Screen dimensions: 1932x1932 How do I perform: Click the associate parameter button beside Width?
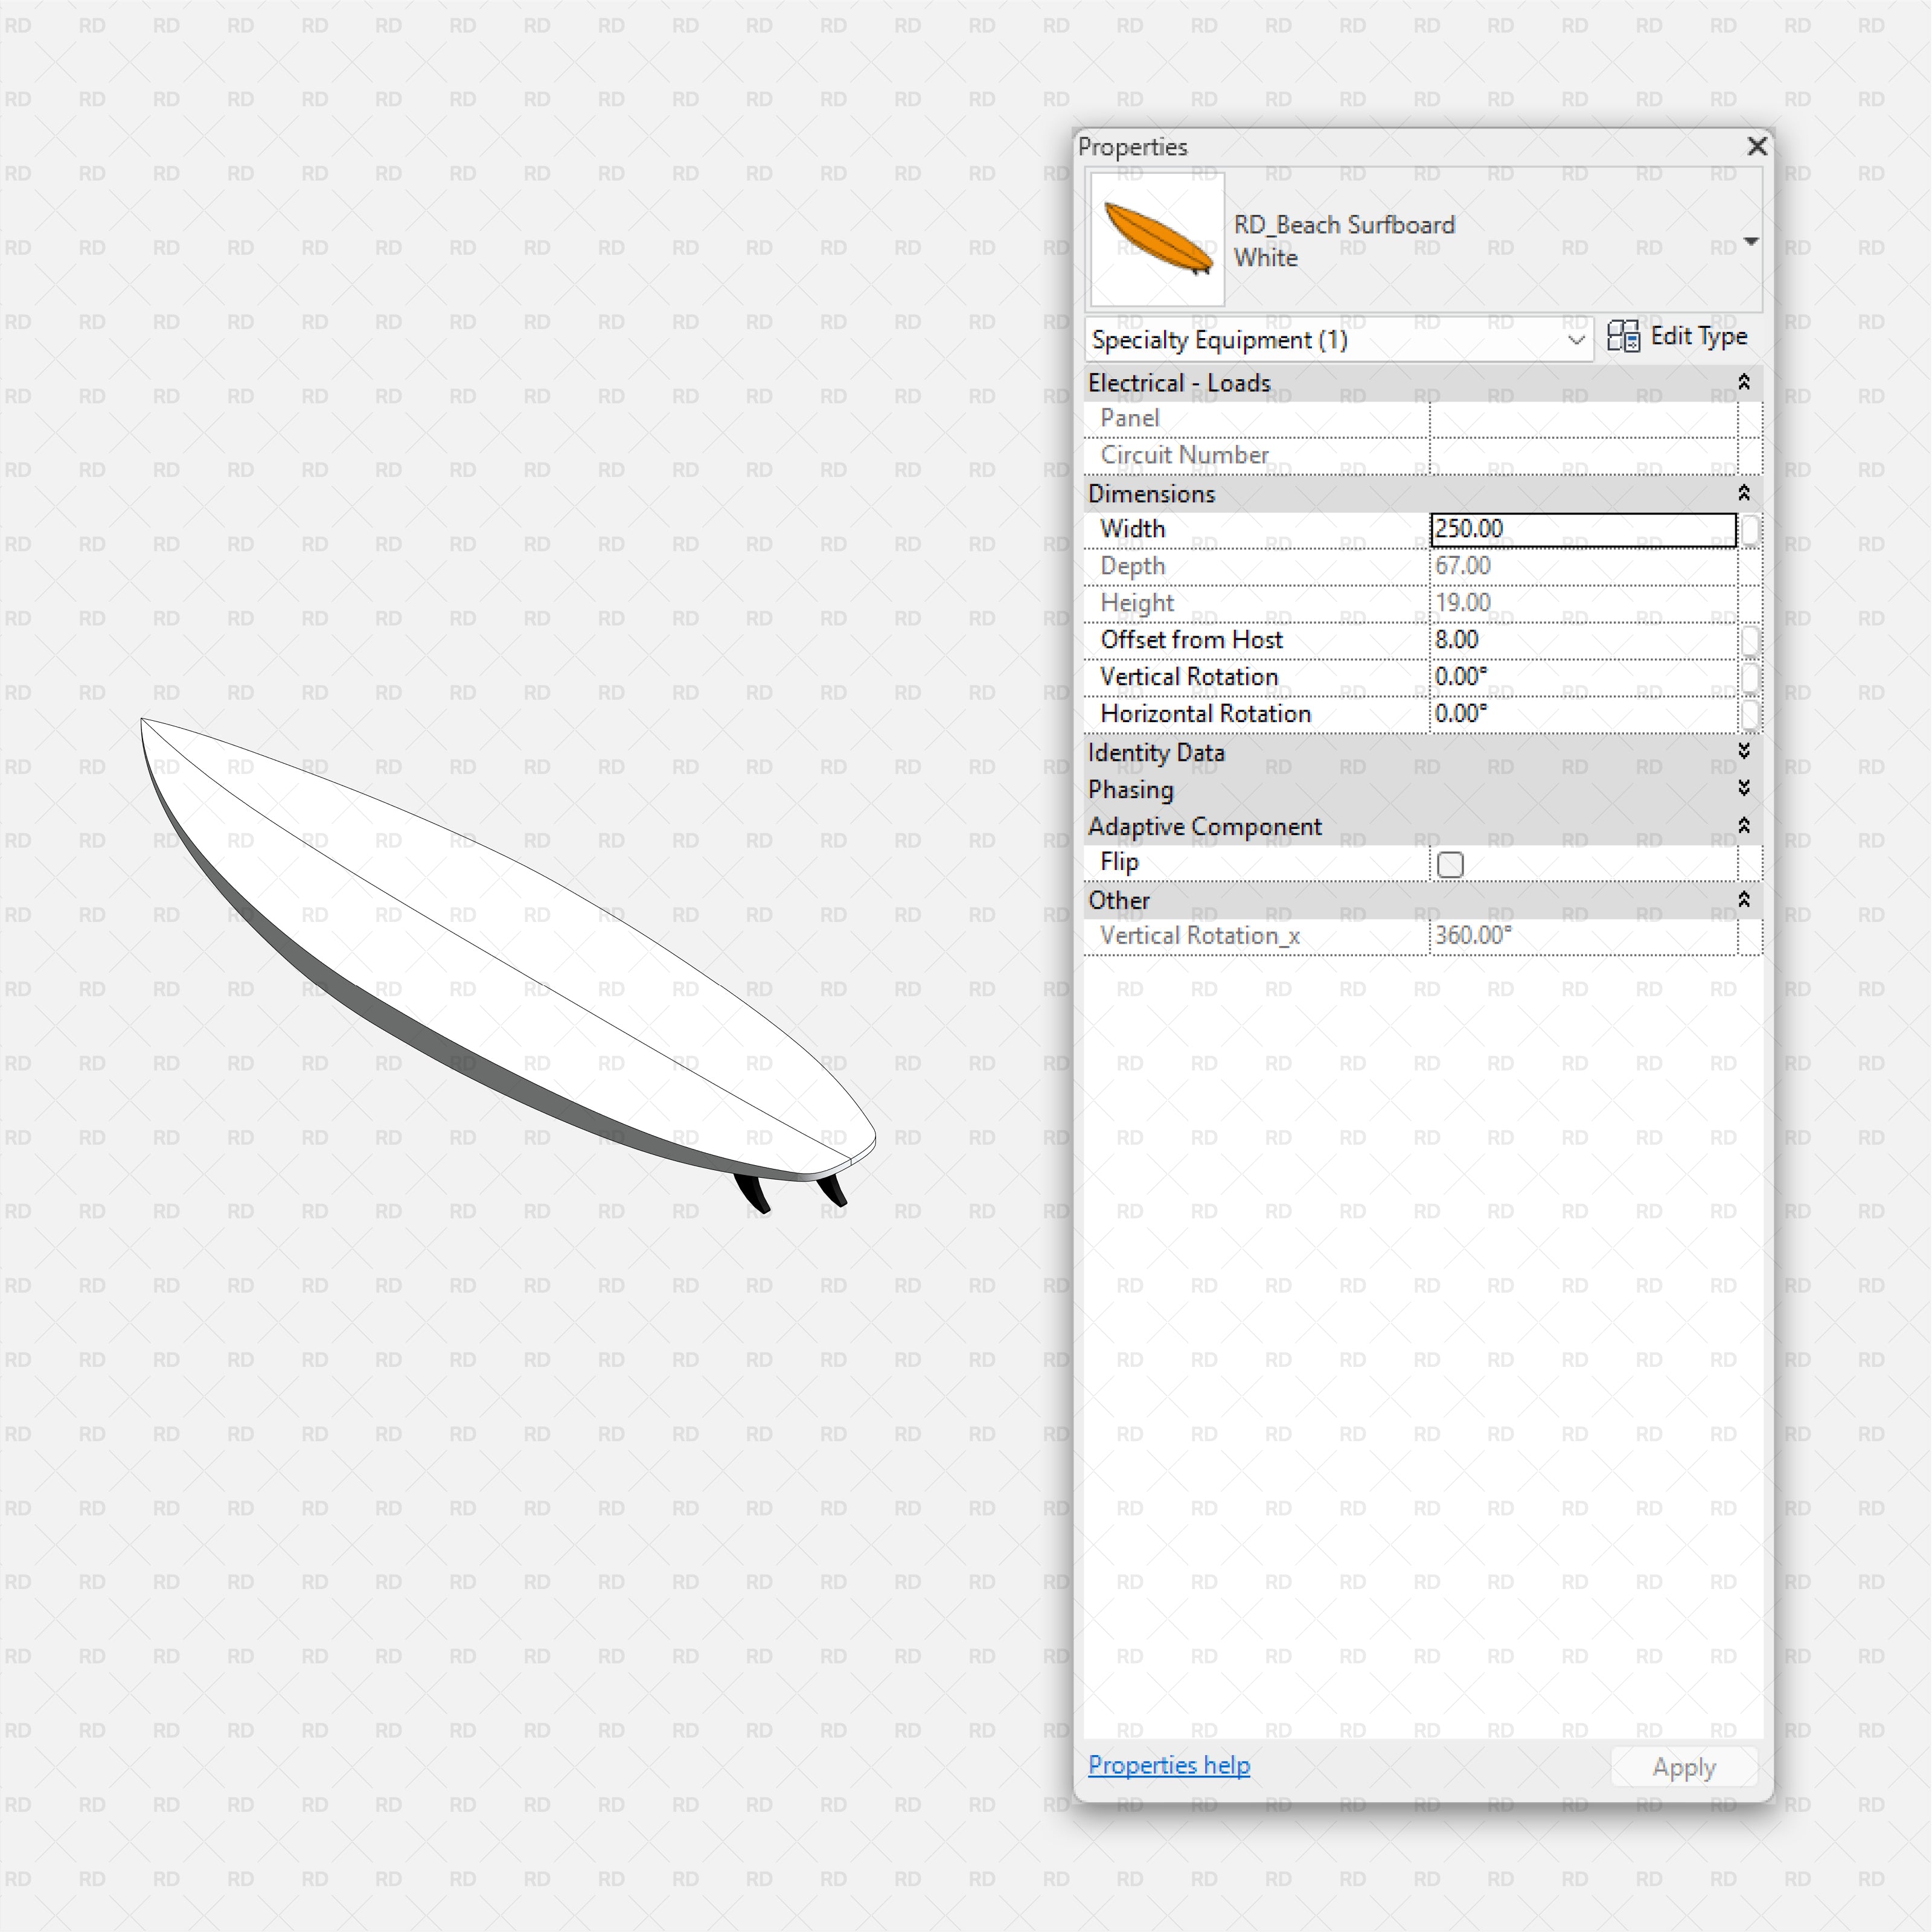pyautogui.click(x=1751, y=530)
